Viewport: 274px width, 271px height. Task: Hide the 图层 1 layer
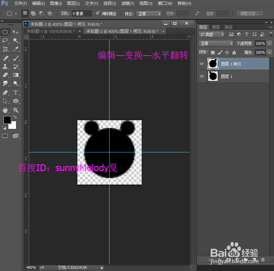pyautogui.click(x=202, y=76)
